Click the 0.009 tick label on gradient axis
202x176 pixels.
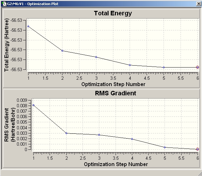pos(22,100)
